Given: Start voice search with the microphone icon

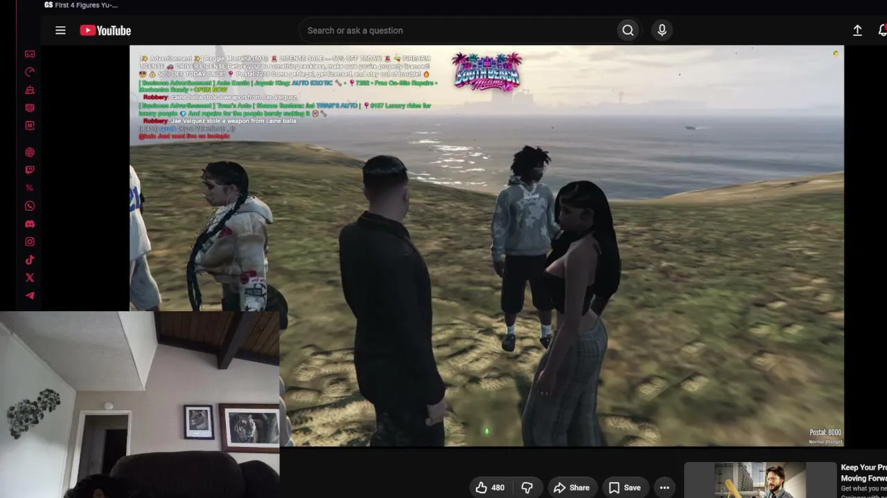Looking at the screenshot, I should (662, 30).
